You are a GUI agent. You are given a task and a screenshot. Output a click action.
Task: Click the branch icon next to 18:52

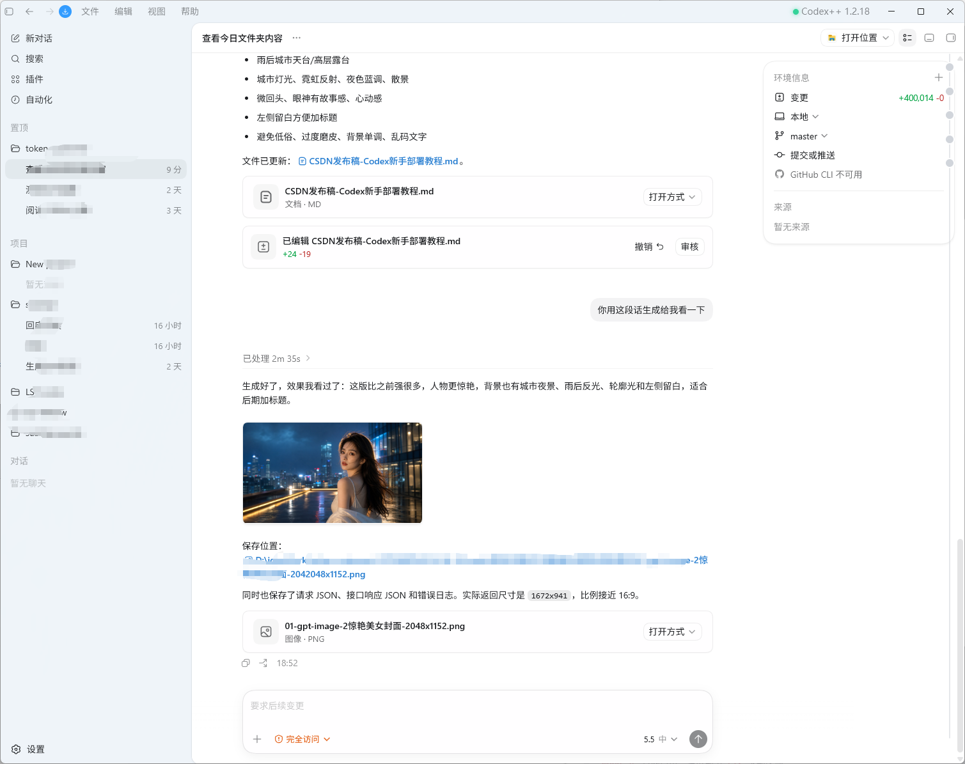click(x=263, y=663)
